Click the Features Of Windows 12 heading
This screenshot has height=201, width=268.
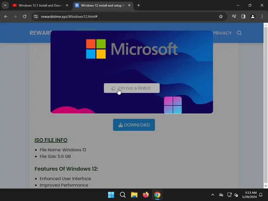pyautogui.click(x=66, y=169)
